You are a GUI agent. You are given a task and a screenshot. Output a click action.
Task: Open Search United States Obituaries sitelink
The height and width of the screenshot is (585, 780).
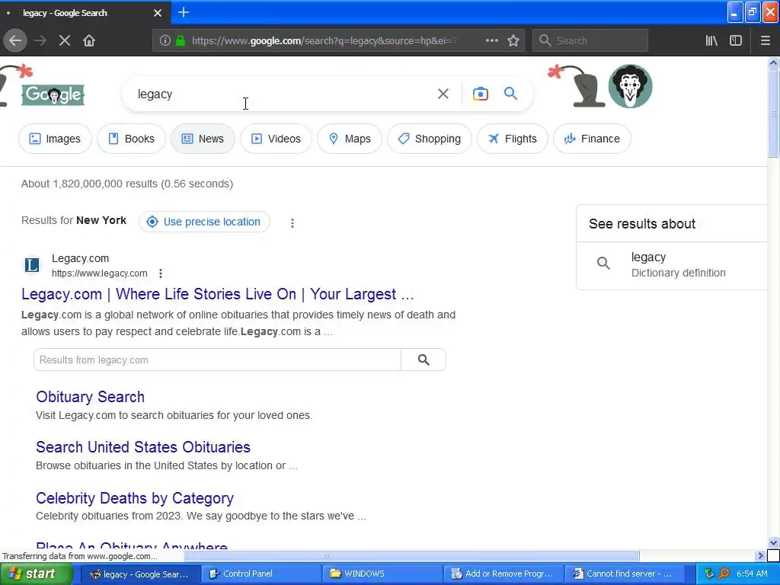pyautogui.click(x=142, y=447)
